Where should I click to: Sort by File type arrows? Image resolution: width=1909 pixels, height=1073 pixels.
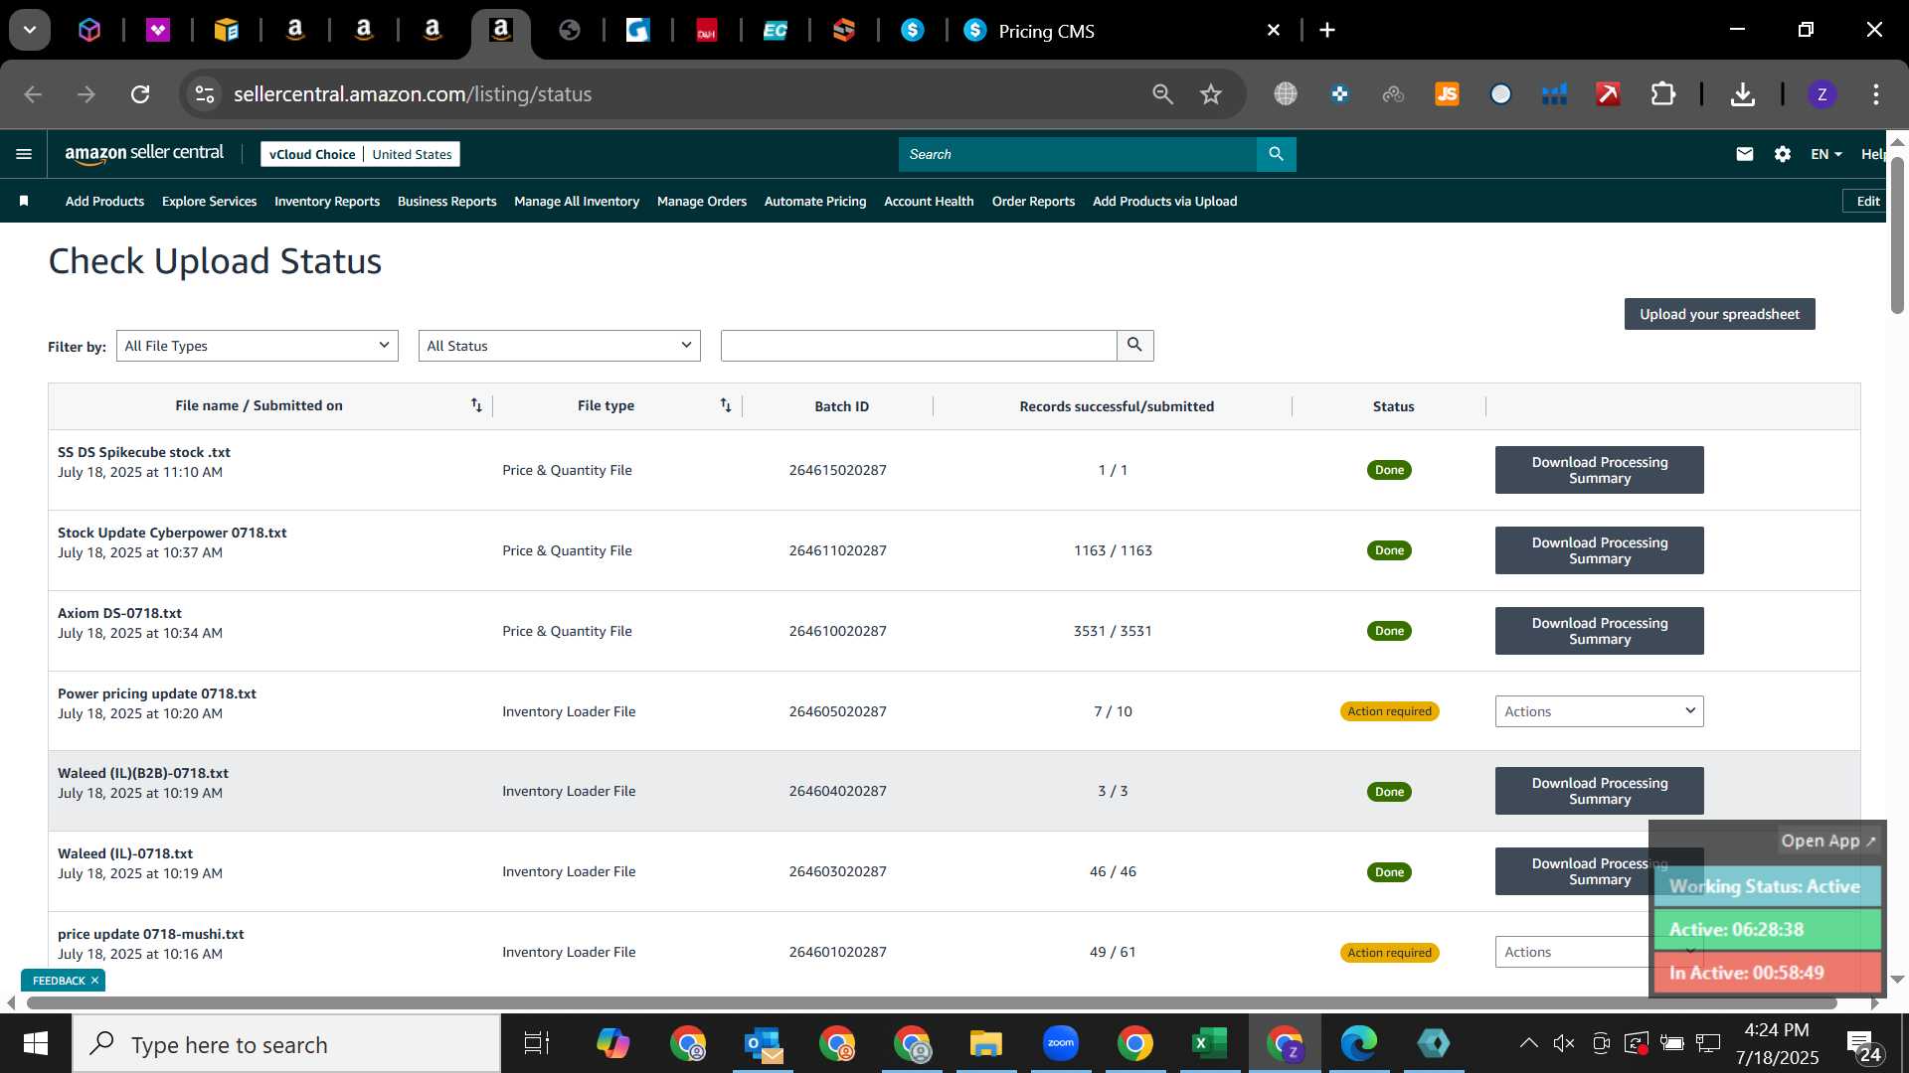point(726,405)
